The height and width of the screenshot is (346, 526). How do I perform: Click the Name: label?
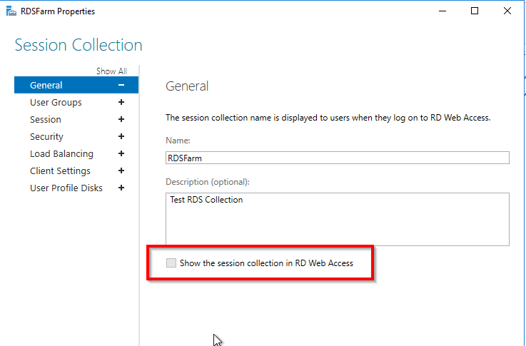(x=178, y=140)
